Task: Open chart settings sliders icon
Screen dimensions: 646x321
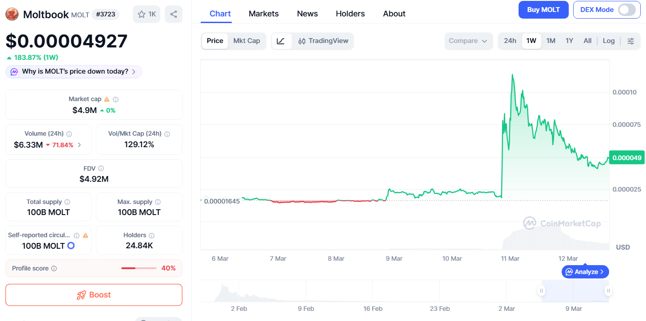Action: [x=630, y=41]
